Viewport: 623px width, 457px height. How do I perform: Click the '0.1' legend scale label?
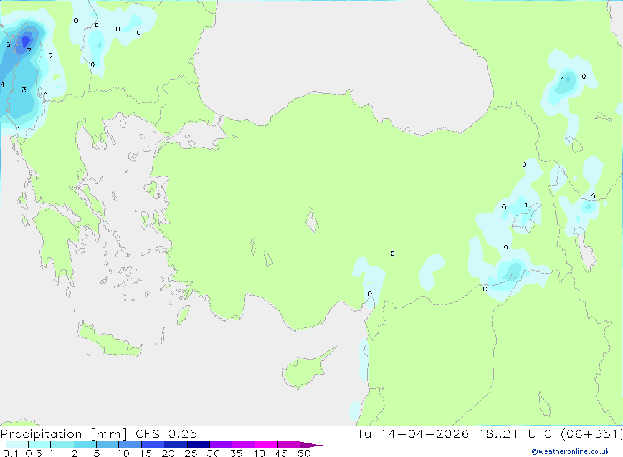click(10, 453)
